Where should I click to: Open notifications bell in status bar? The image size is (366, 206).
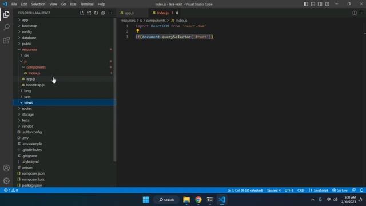click(x=361, y=190)
